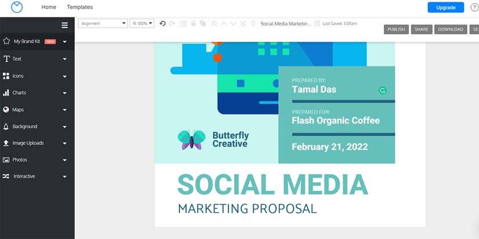Open the hamburger menu in sidebar
Image resolution: width=479 pixels, height=239 pixels.
(x=65, y=25)
